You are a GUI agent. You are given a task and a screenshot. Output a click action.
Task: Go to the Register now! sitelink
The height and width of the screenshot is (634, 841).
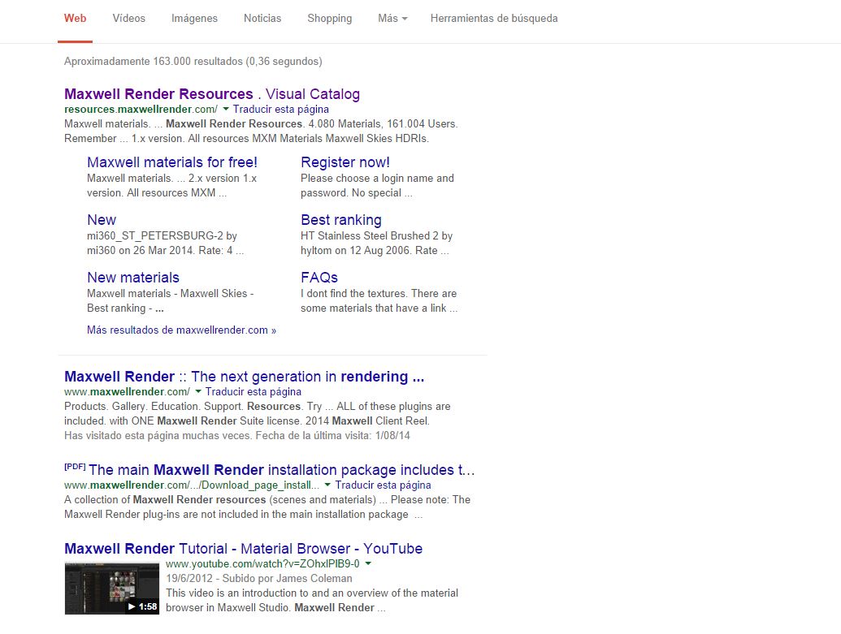[x=345, y=162]
